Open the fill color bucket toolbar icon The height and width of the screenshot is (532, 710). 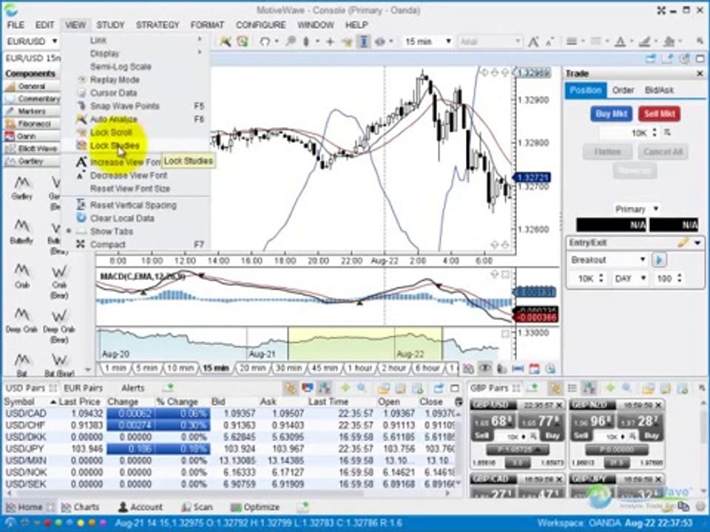pos(669,41)
